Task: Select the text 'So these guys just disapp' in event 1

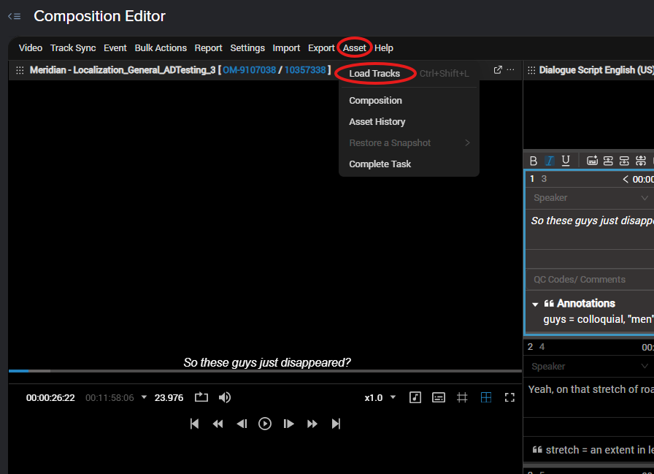Action: click(592, 221)
